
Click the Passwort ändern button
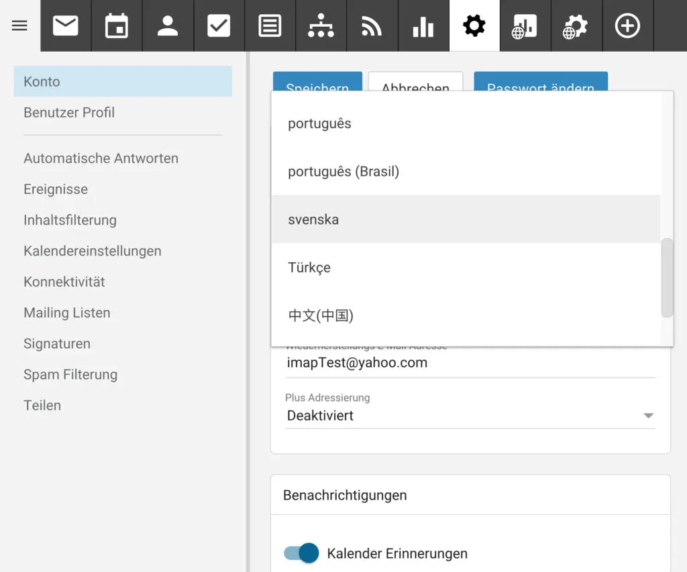click(x=540, y=83)
